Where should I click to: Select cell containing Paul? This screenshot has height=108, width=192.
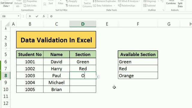pos(56,76)
